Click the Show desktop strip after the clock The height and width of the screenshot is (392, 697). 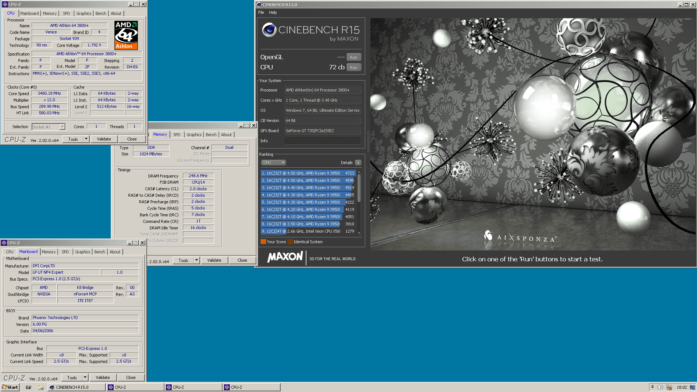pos(693,387)
